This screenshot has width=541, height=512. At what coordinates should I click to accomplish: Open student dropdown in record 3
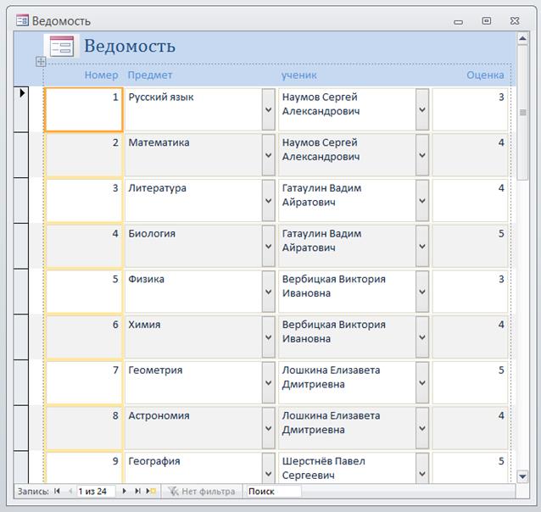click(x=422, y=201)
